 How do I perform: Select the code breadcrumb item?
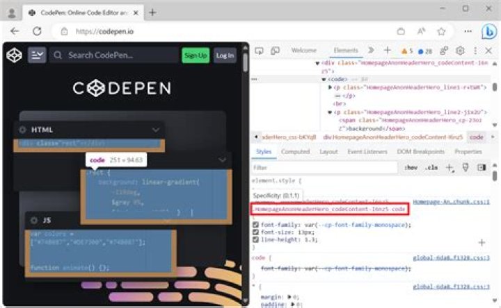477,137
